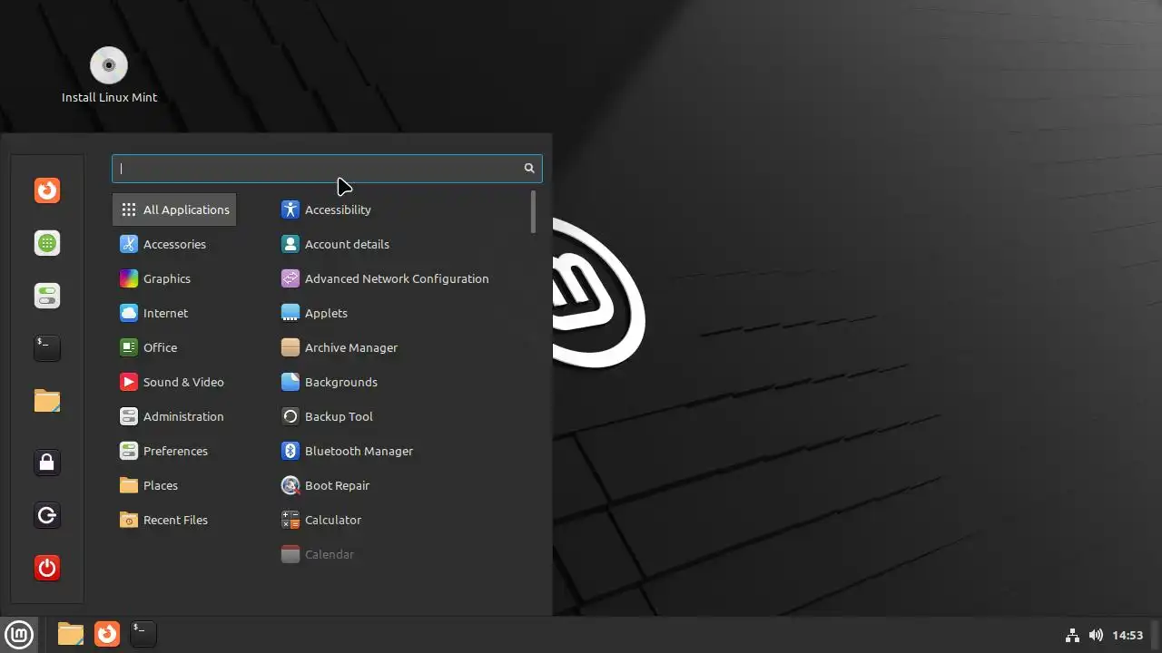Launch Terminal from the favorites sidebar
The image size is (1162, 653).
tap(47, 347)
